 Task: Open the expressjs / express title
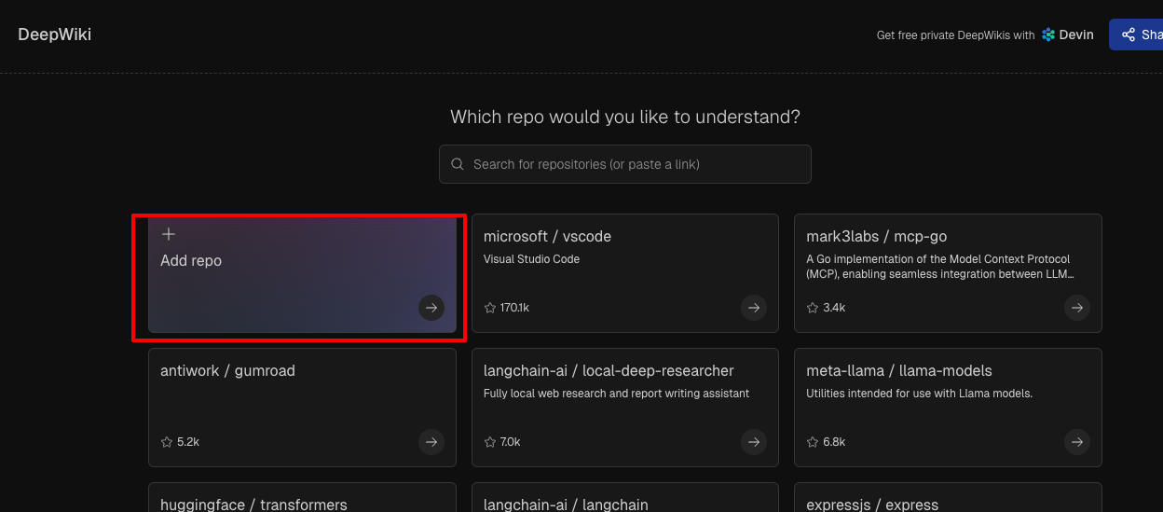[x=872, y=505]
